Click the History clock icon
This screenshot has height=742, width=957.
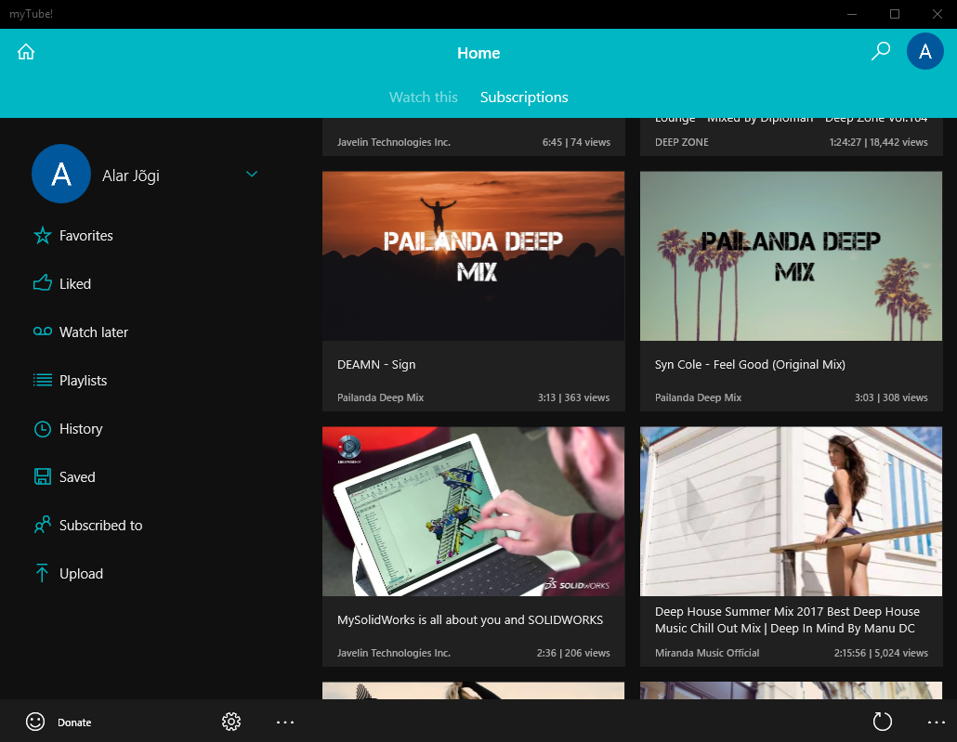click(42, 429)
